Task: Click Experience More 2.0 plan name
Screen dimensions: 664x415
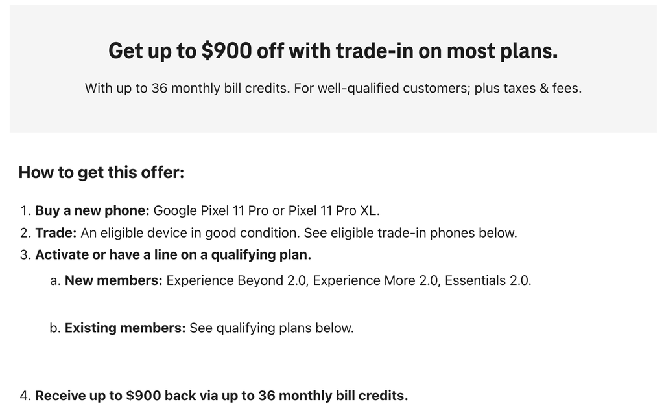Action: (377, 280)
